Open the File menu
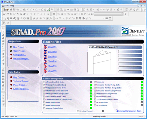This screenshot has height=119, width=147. [7, 6]
